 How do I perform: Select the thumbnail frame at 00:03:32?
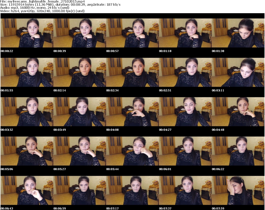pyautogui.click(x=27, y=112)
